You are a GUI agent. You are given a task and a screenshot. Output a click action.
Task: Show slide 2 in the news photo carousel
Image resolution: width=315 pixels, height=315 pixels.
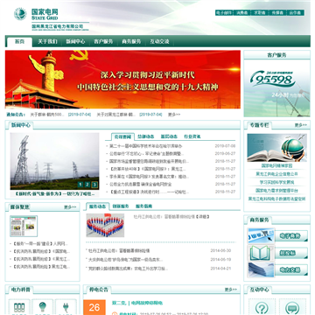(87, 185)
